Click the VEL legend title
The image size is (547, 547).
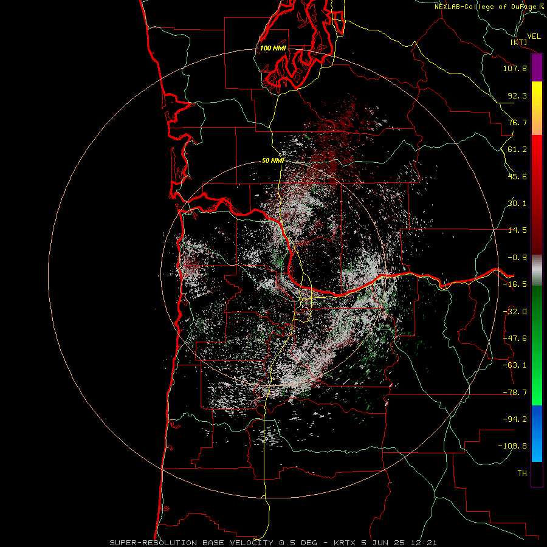534,36
